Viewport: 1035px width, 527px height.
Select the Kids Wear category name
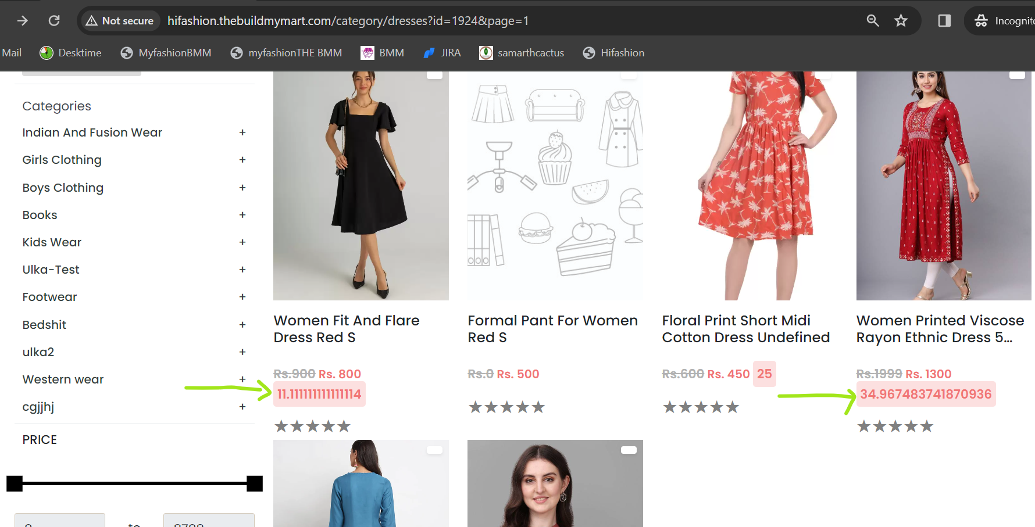pos(52,242)
